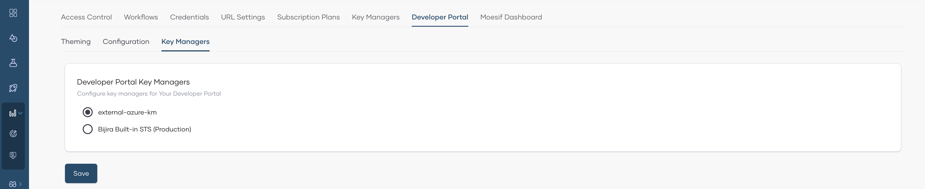925x189 pixels.
Task: Open the URL Settings tab
Action: (x=243, y=17)
